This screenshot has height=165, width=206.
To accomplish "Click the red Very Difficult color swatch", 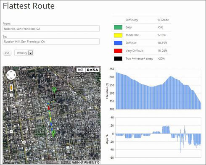I will [x=118, y=51].
